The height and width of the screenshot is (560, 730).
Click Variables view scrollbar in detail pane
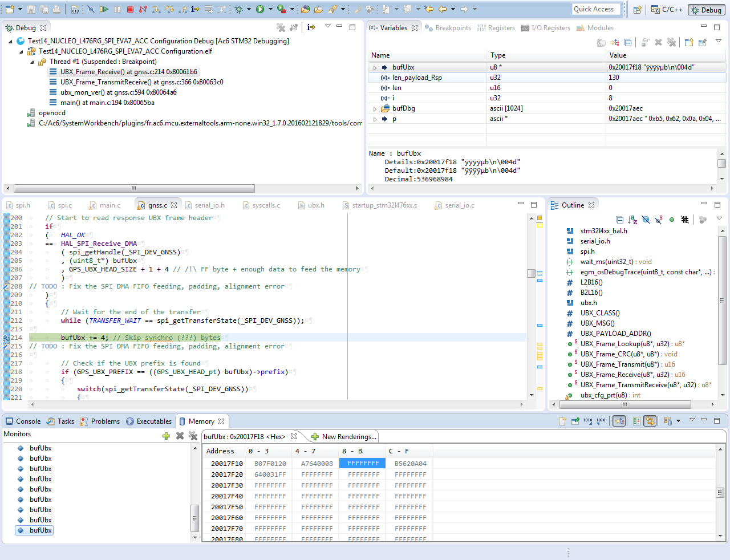point(721,164)
